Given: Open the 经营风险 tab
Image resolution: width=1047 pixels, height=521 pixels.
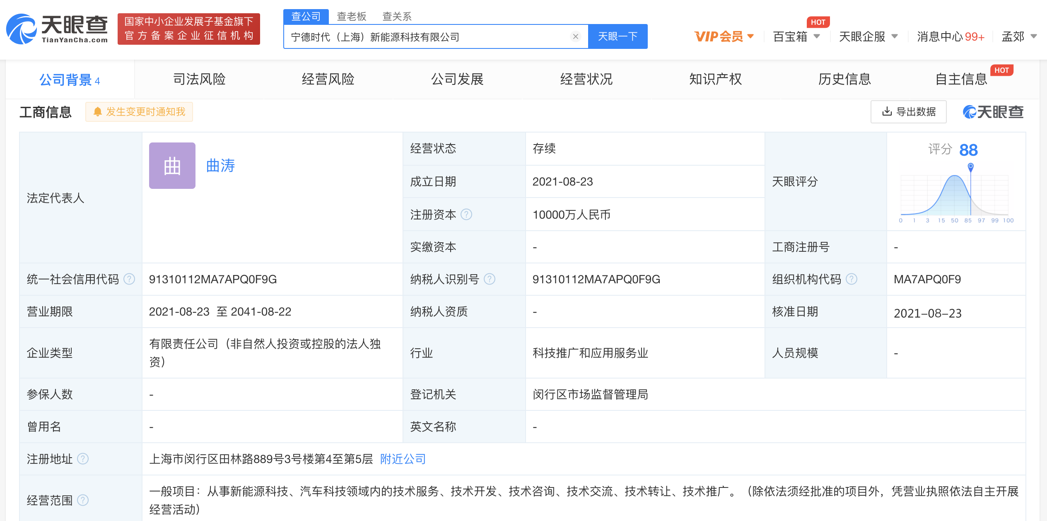Looking at the screenshot, I should (x=328, y=79).
